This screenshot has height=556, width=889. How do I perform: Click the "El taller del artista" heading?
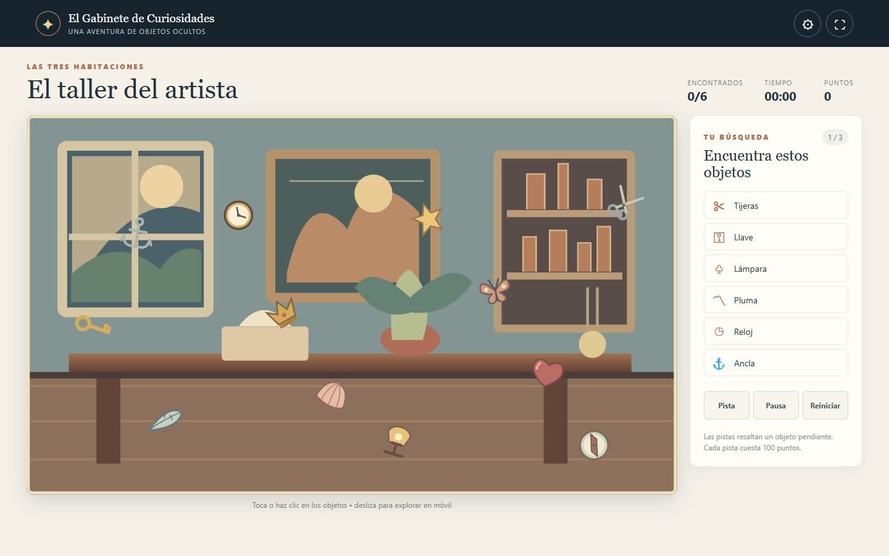coord(132,90)
